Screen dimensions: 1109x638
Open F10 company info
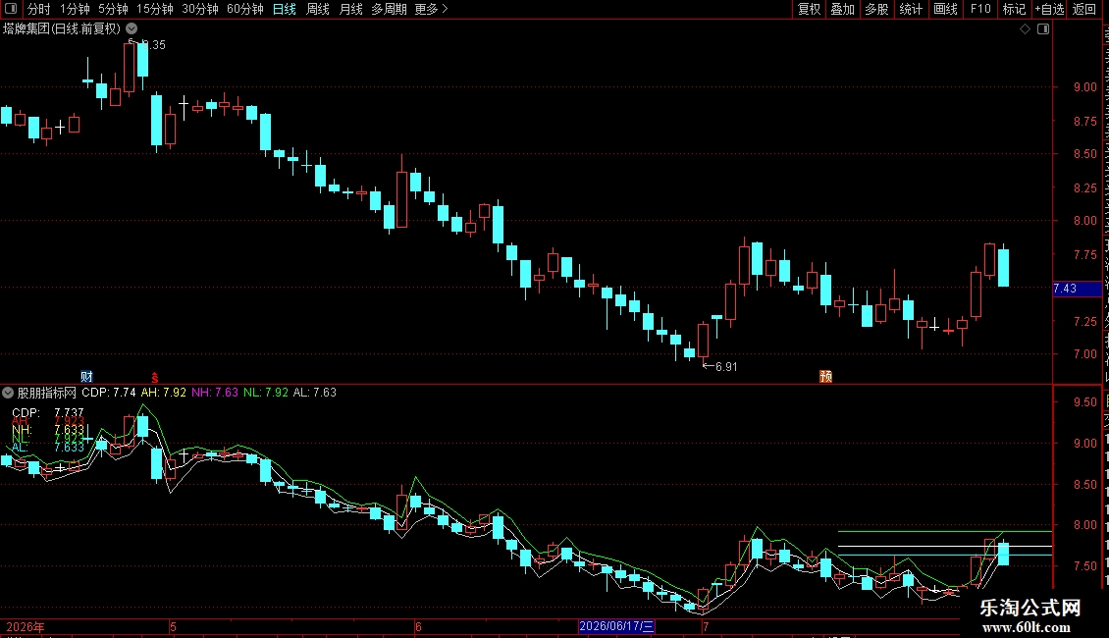pos(980,9)
